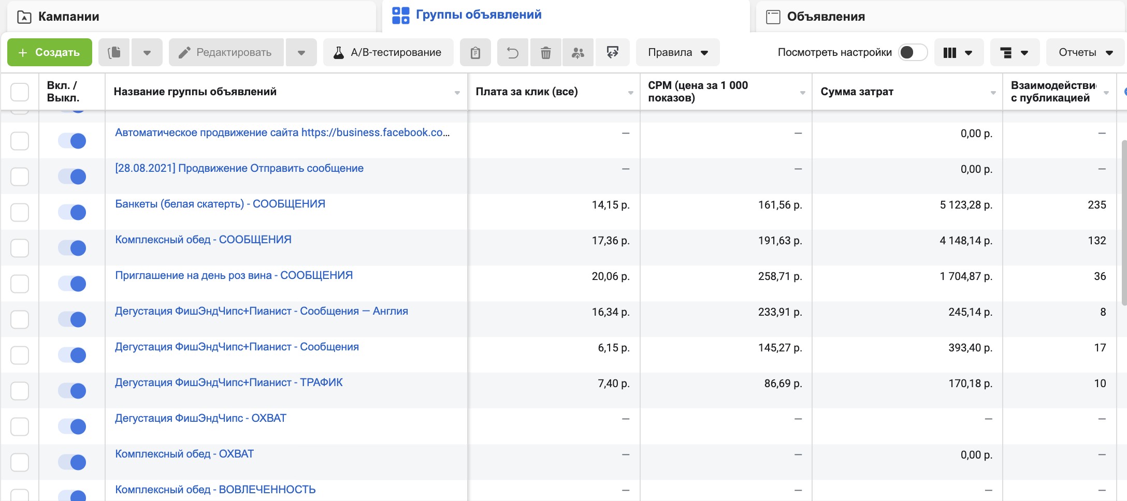Image resolution: width=1127 pixels, height=501 pixels.
Task: Expand the Правила dropdown
Action: click(x=678, y=52)
